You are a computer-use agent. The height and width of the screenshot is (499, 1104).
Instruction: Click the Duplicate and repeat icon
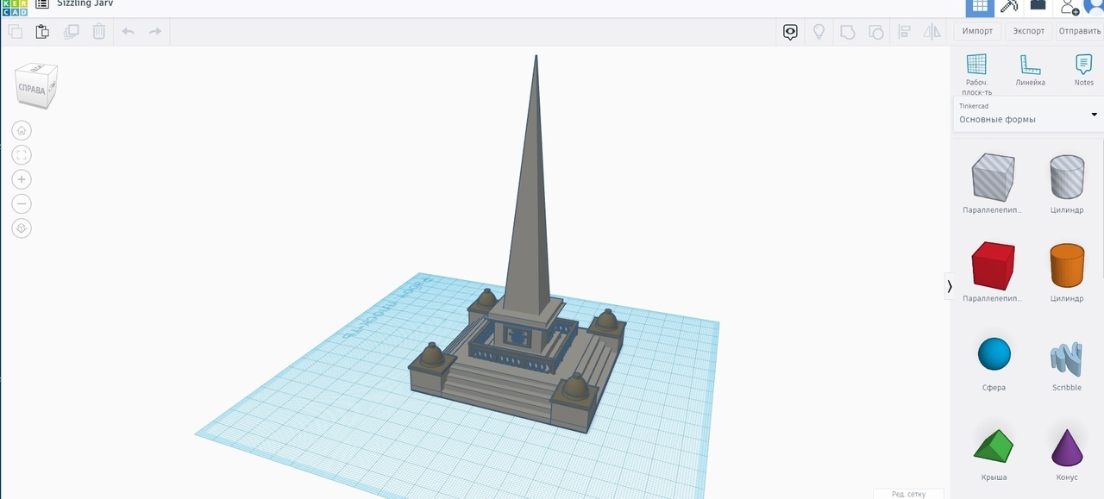[x=71, y=32]
